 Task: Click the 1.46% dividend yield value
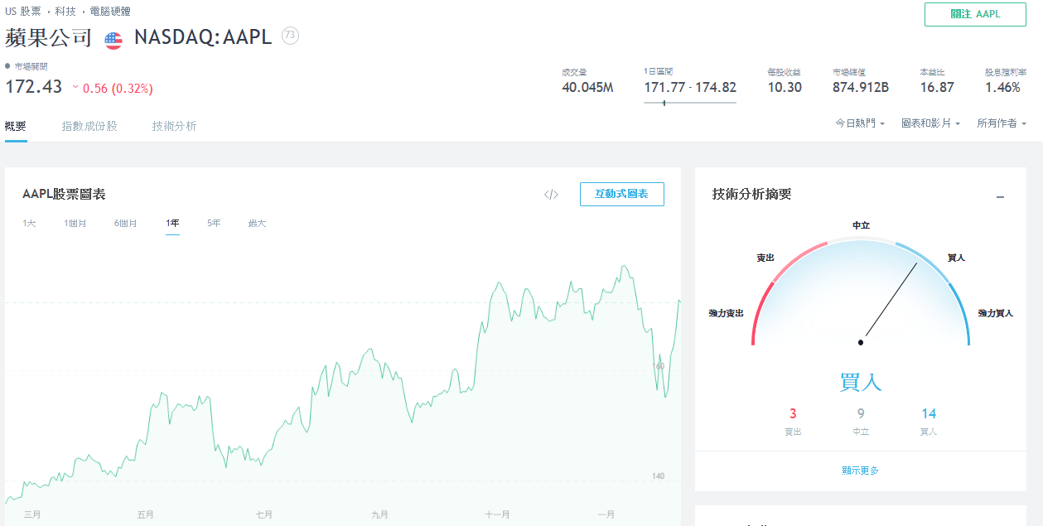coord(1002,87)
